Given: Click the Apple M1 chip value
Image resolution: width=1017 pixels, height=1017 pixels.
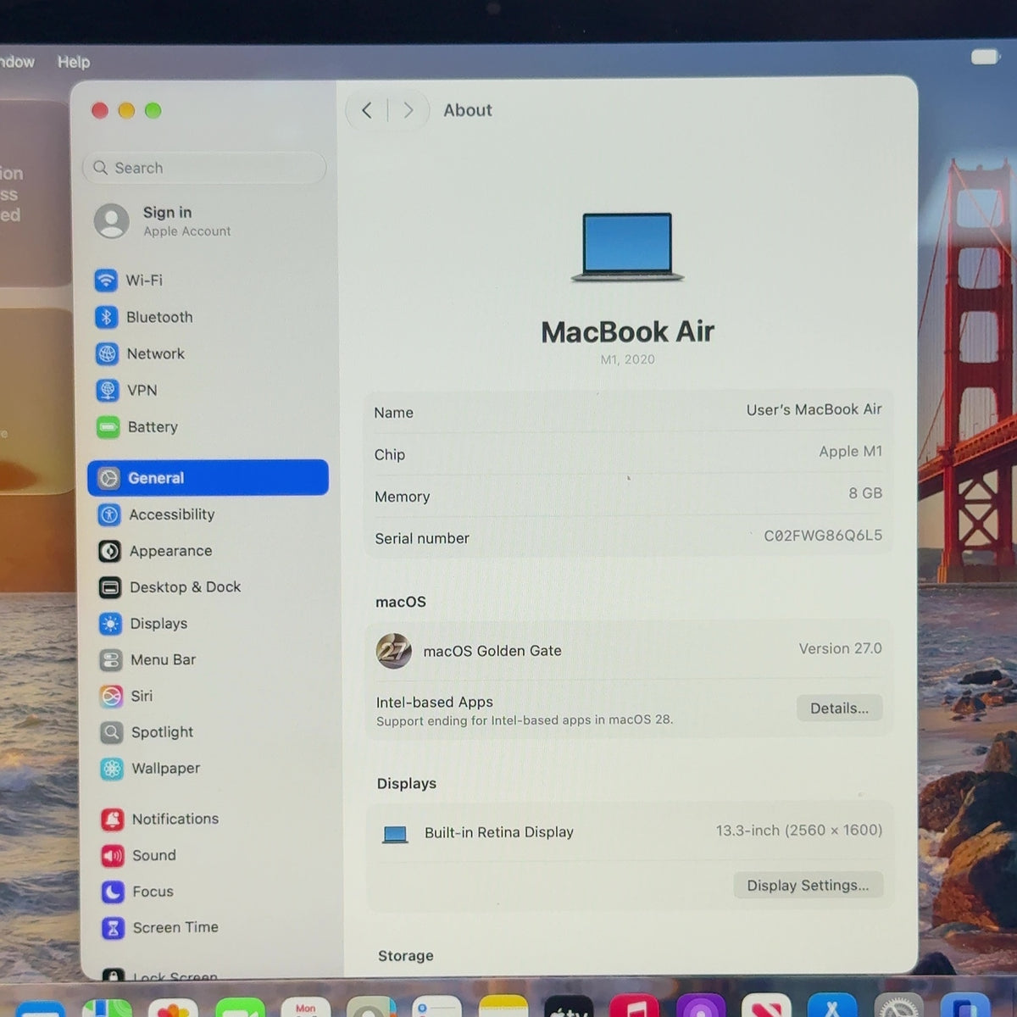Looking at the screenshot, I should (850, 452).
